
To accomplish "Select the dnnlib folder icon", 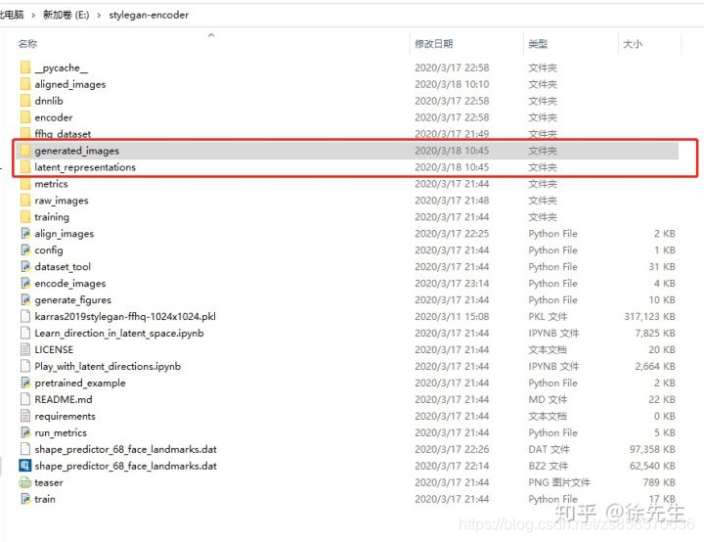I will 25,101.
